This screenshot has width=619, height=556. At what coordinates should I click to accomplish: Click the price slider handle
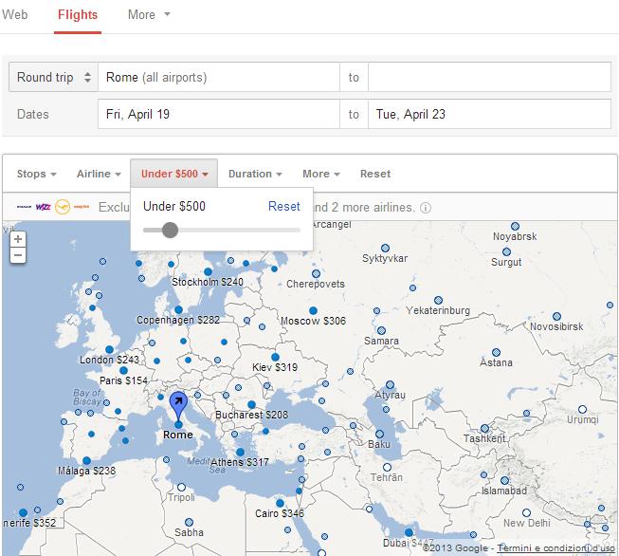(170, 230)
